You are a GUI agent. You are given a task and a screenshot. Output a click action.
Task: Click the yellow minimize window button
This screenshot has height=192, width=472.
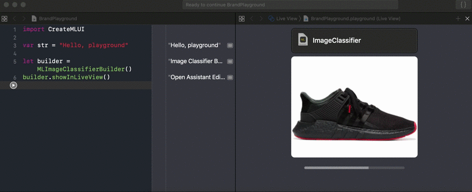tap(15, 5)
